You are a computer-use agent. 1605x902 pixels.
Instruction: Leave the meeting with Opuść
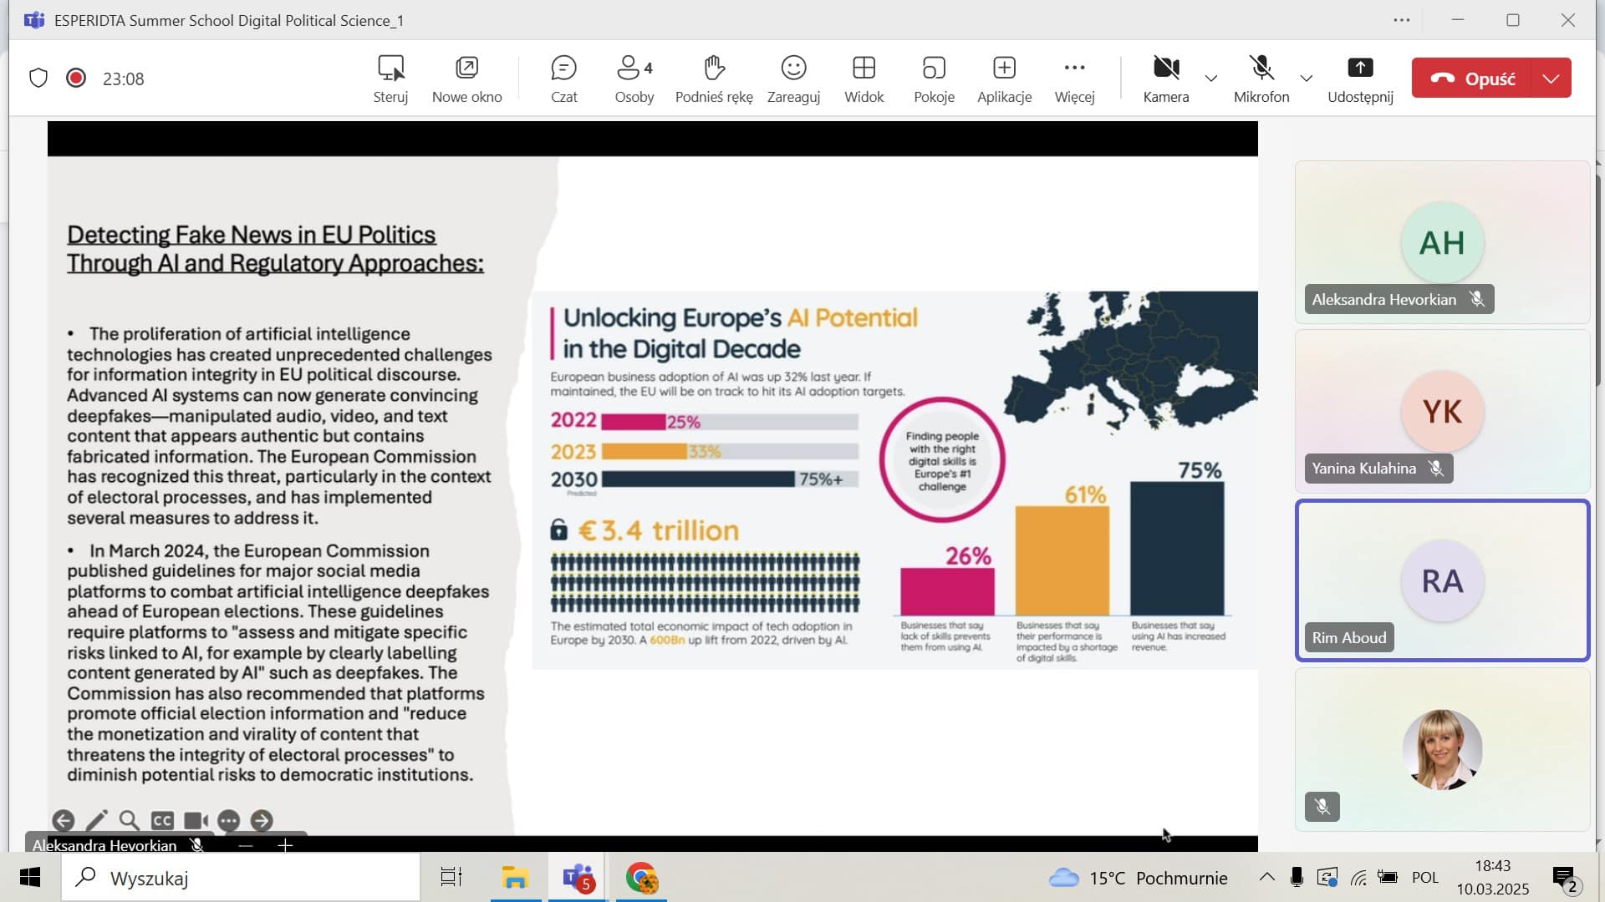point(1472,79)
